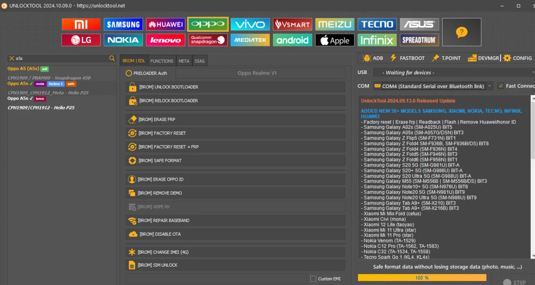Select the MediaTek brand tile
535x285 pixels.
(x=250, y=40)
